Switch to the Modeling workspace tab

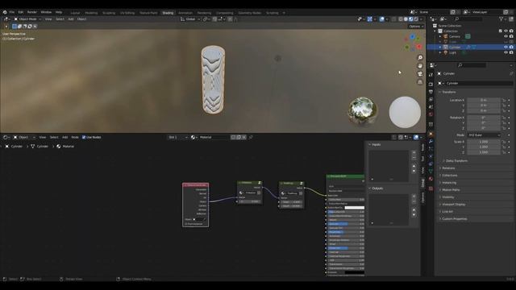pyautogui.click(x=91, y=13)
